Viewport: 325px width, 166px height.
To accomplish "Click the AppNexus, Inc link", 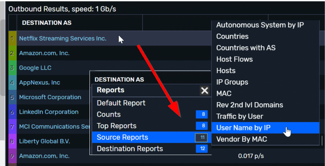I will [40, 82].
